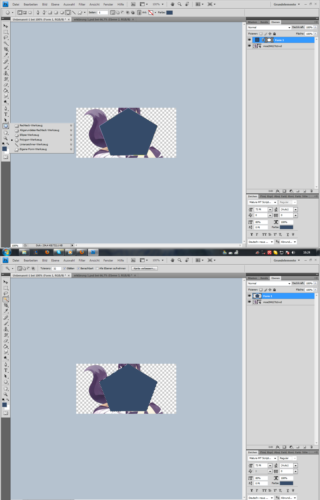Select Rectangular Marquee tool in lower Photoshop toolbox

(6, 288)
